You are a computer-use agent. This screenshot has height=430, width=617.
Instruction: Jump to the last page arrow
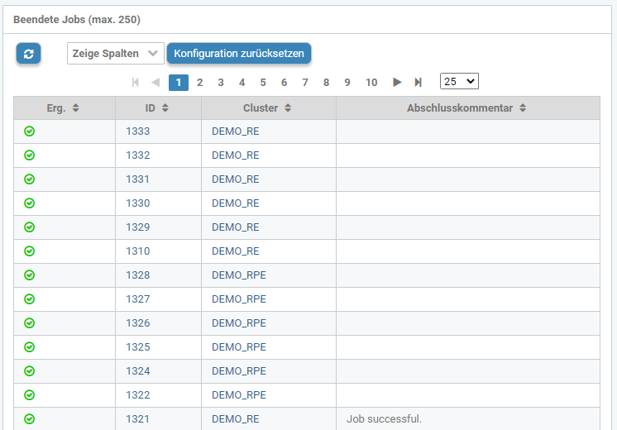pos(419,82)
